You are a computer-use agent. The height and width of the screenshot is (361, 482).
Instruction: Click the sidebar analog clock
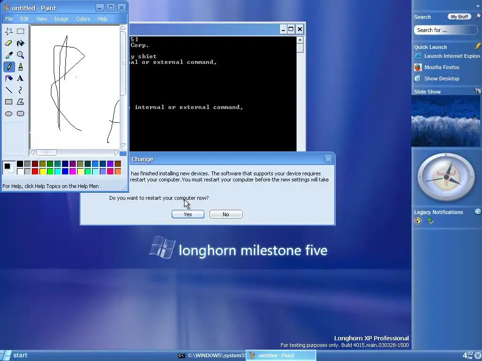446,177
